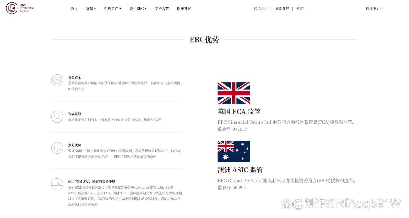
Task: Go to the 跟单社区 section
Action: point(184,8)
